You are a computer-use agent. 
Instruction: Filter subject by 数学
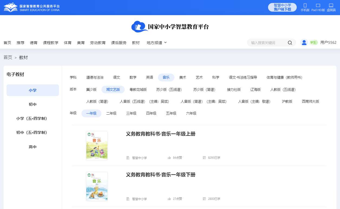tap(133, 77)
